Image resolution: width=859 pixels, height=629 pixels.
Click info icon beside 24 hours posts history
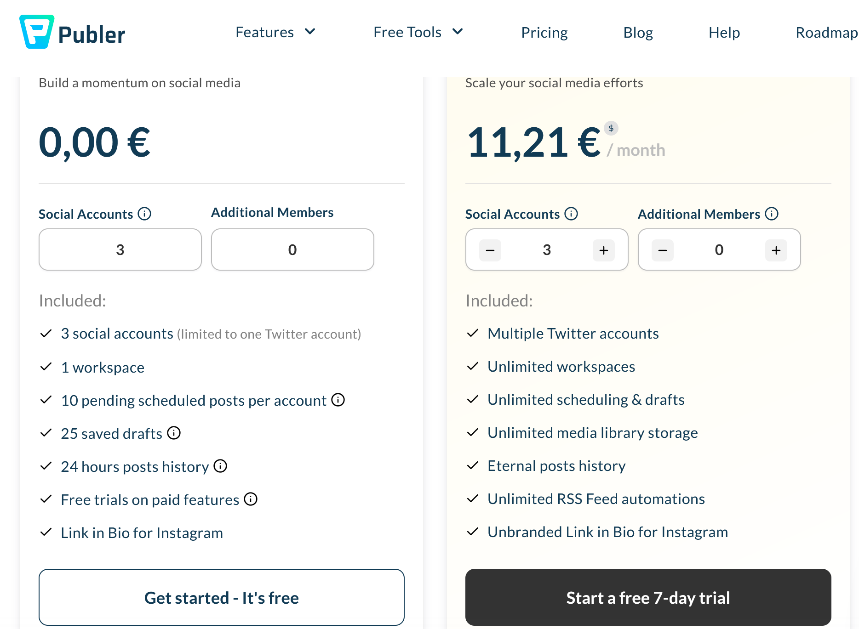coord(220,466)
